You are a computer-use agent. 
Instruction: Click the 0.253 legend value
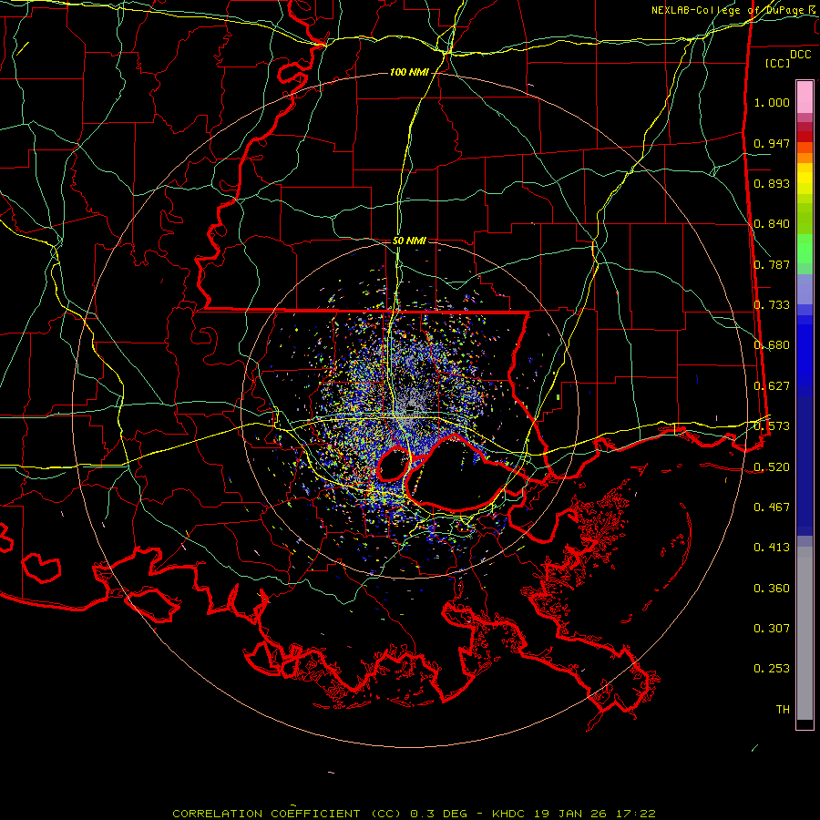coord(772,669)
